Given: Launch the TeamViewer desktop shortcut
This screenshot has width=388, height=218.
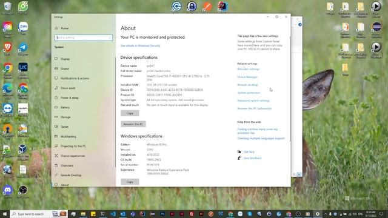Looking at the screenshot, I should tap(7, 110).
